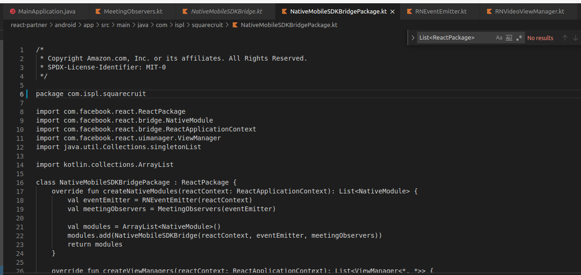Toggle whole word matching in search

pyautogui.click(x=508, y=37)
